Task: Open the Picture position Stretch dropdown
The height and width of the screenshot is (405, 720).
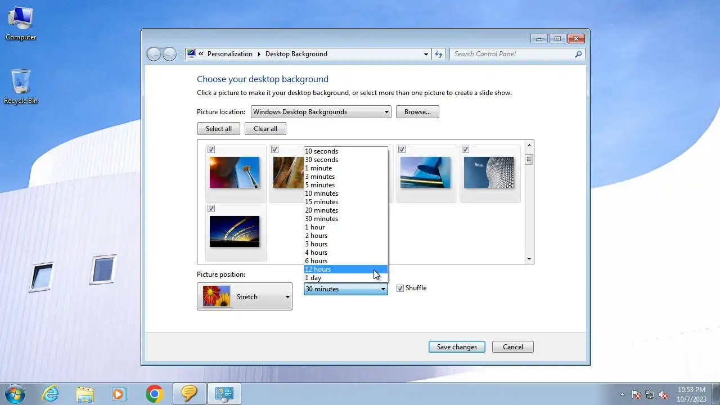Action: 245,296
